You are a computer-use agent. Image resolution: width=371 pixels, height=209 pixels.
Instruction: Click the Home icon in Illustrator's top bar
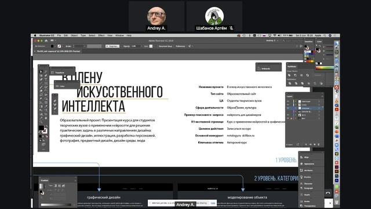coord(46,41)
